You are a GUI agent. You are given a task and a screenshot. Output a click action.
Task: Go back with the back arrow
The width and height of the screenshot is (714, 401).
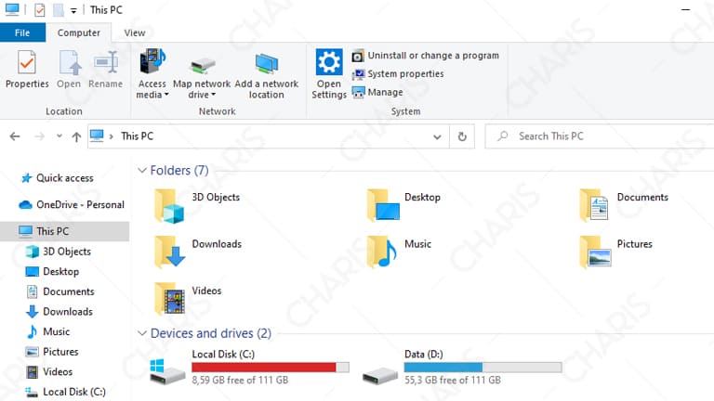tap(15, 136)
